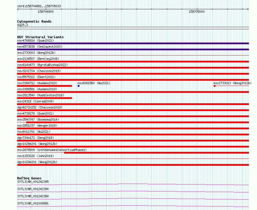The width and height of the screenshot is (257, 210).
Task: Open variant nsv3384712 (Audano2019)
Action: 37,83
